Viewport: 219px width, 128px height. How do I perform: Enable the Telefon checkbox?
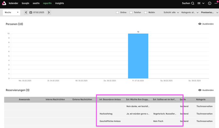click(x=131, y=12)
